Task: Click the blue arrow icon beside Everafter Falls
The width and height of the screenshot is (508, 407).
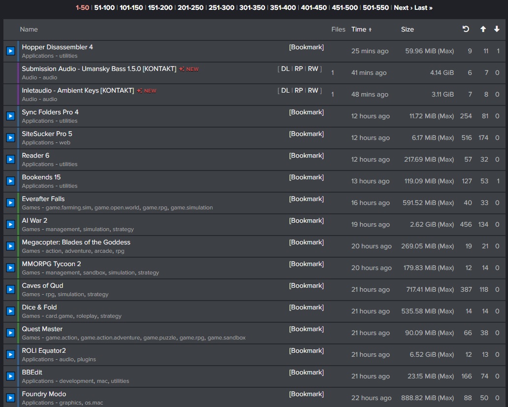Action: tap(10, 203)
